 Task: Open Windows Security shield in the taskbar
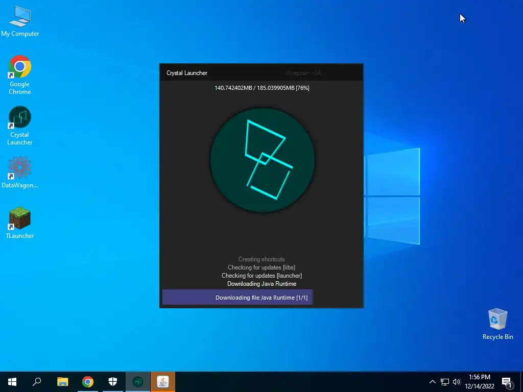(x=113, y=382)
